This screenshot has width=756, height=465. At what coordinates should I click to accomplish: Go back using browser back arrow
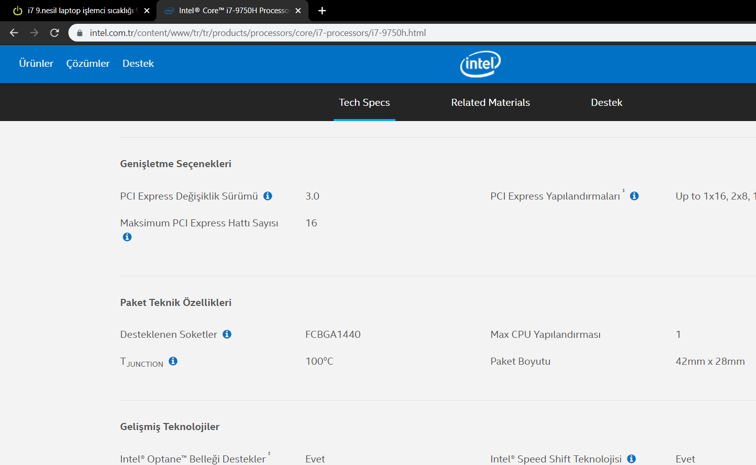point(14,33)
